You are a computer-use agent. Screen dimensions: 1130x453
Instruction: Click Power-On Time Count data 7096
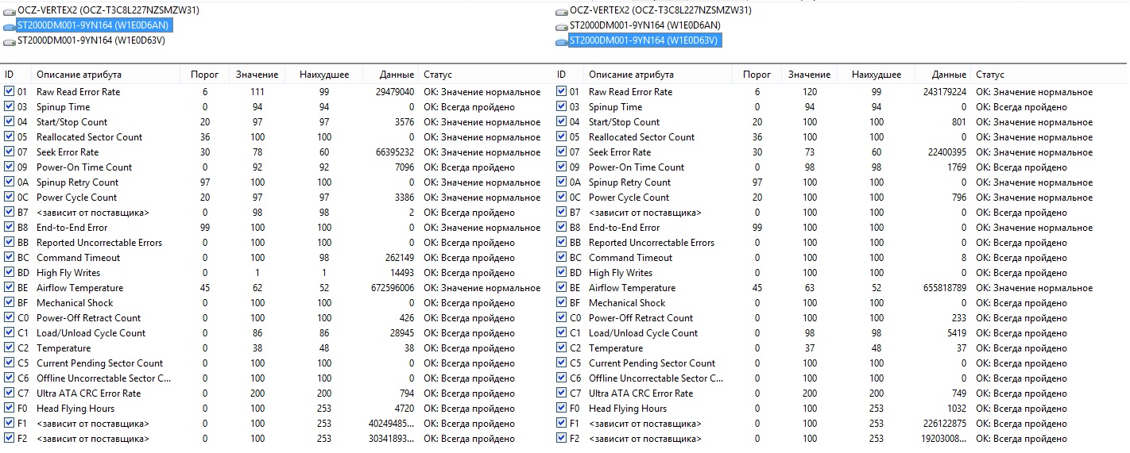click(x=404, y=167)
